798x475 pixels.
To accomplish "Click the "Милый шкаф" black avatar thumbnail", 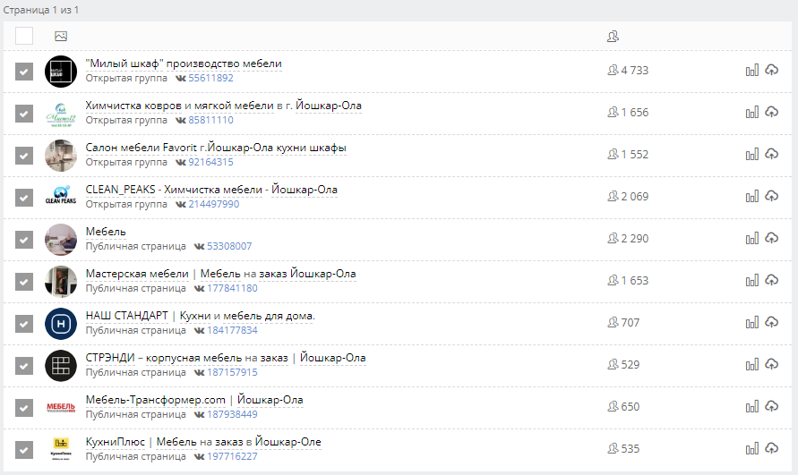I will (x=61, y=72).
